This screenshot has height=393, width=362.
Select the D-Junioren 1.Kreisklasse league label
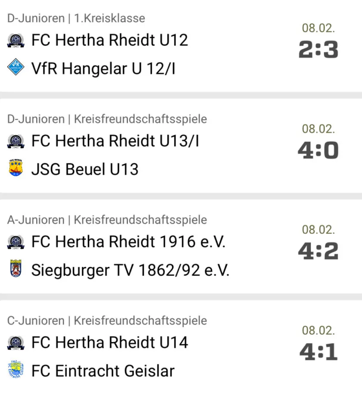click(x=76, y=18)
